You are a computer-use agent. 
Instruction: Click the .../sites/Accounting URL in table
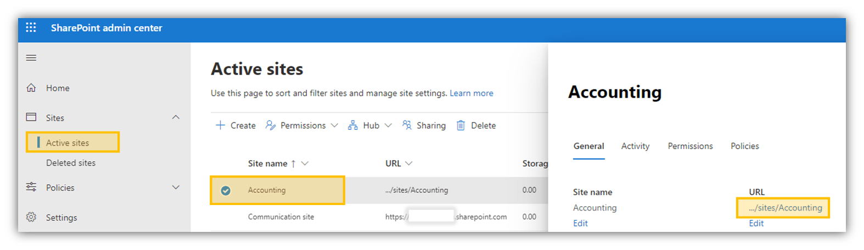click(x=417, y=190)
